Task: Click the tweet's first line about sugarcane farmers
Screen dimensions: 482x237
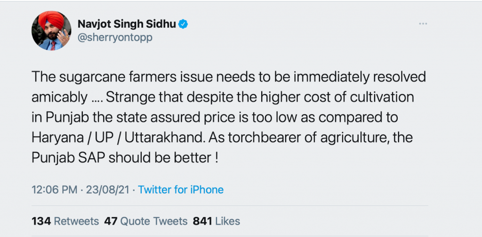Action: [221, 76]
